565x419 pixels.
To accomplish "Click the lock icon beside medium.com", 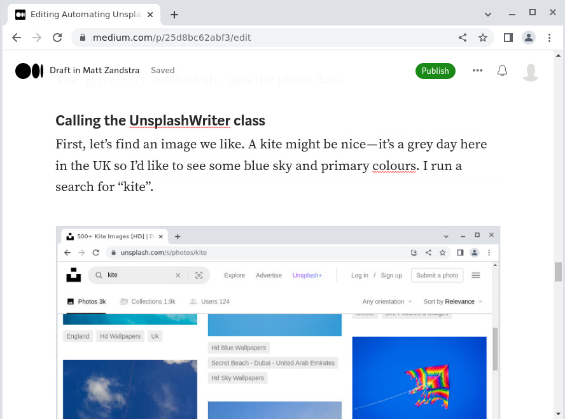I will pyautogui.click(x=83, y=38).
